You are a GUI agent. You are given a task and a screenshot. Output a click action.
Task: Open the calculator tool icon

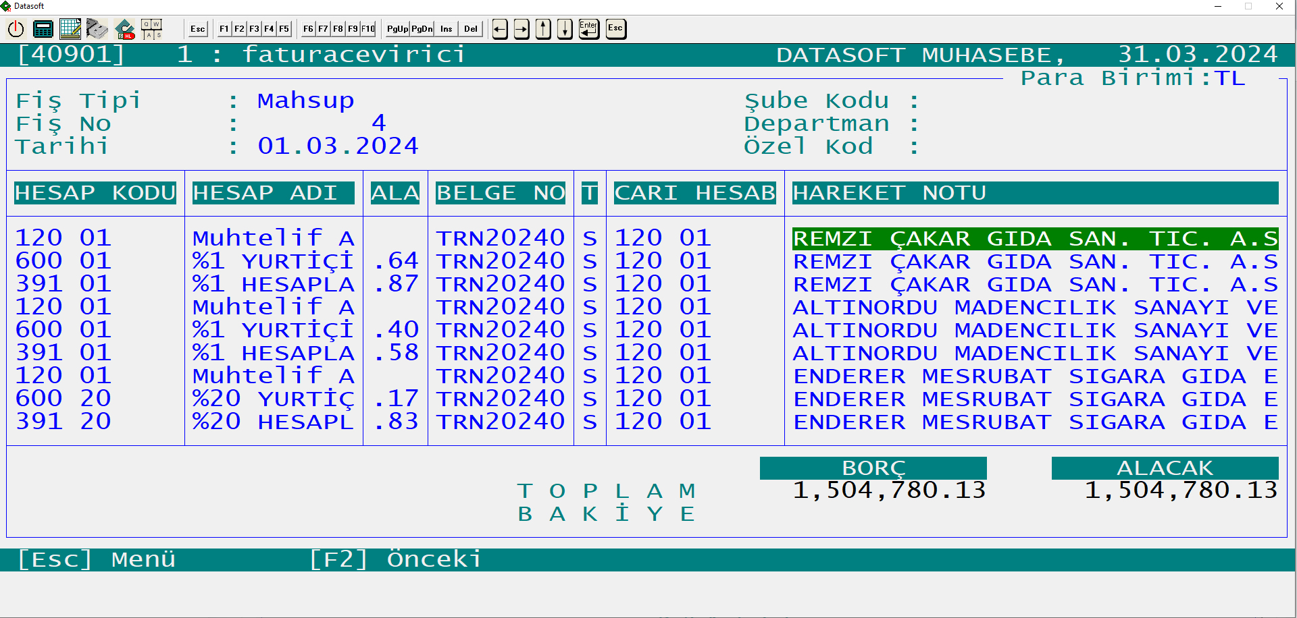pos(43,29)
